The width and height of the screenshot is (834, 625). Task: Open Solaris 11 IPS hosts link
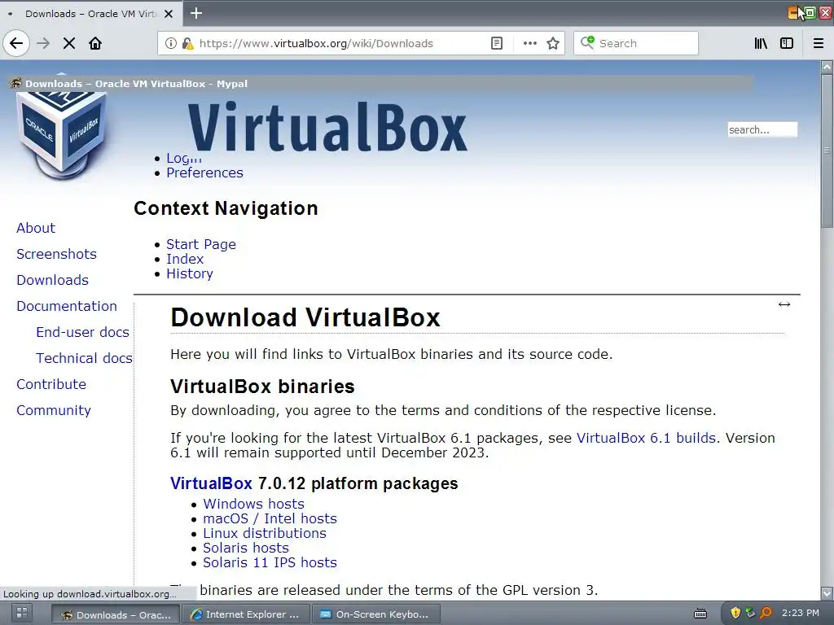[x=270, y=562]
